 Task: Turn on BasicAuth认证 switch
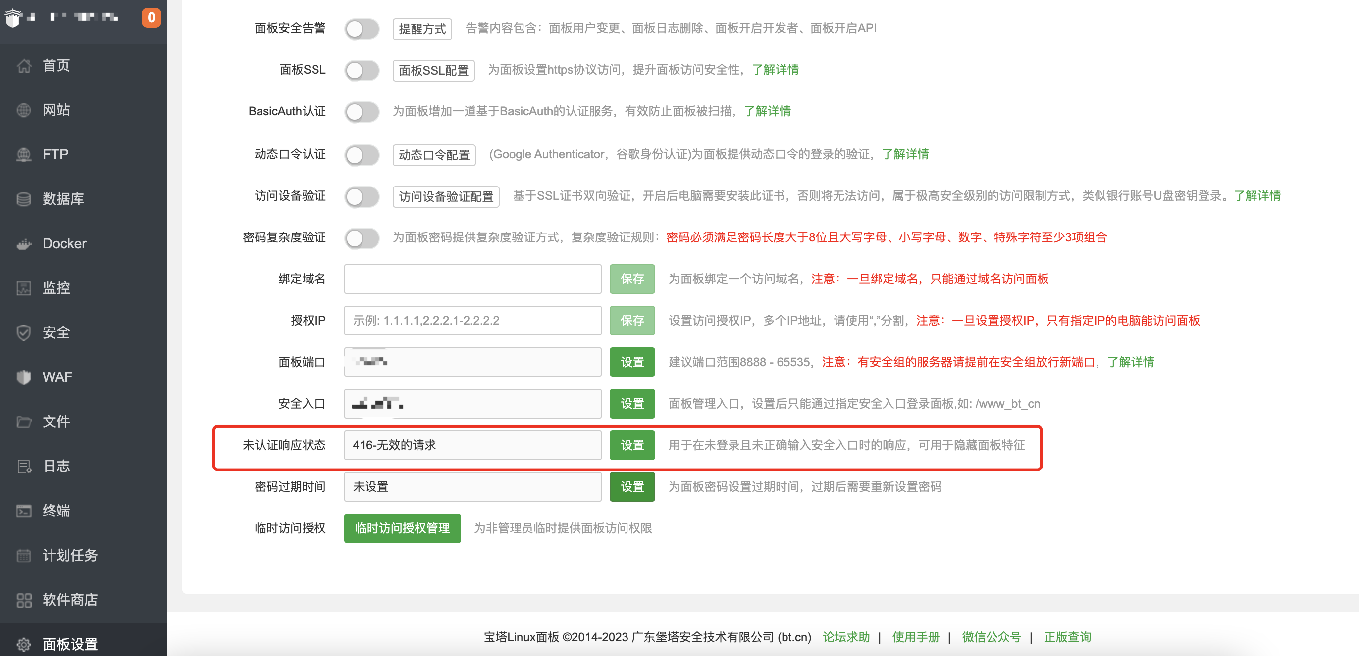(362, 112)
